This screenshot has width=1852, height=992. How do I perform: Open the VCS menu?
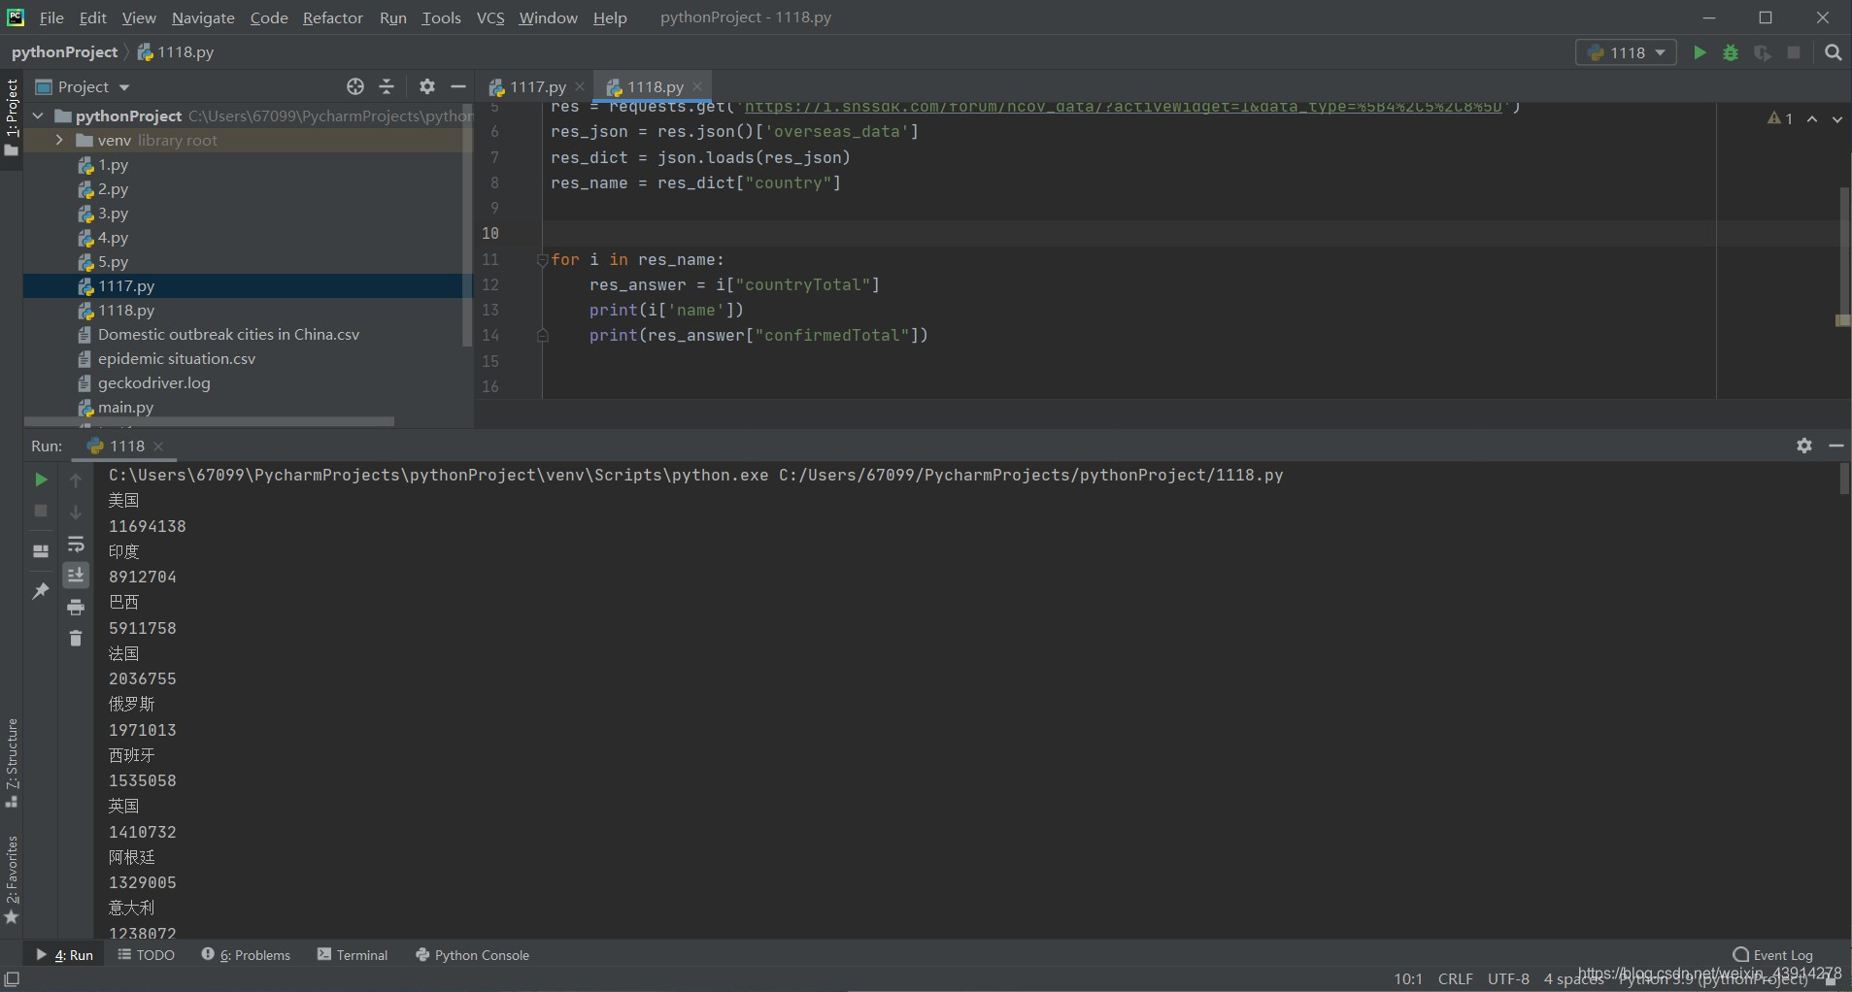point(490,17)
